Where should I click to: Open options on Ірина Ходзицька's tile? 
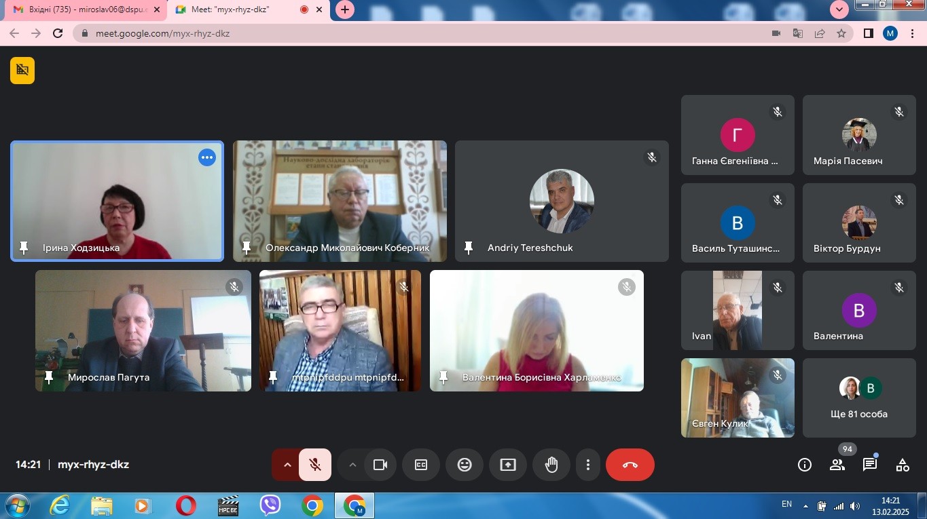[207, 157]
